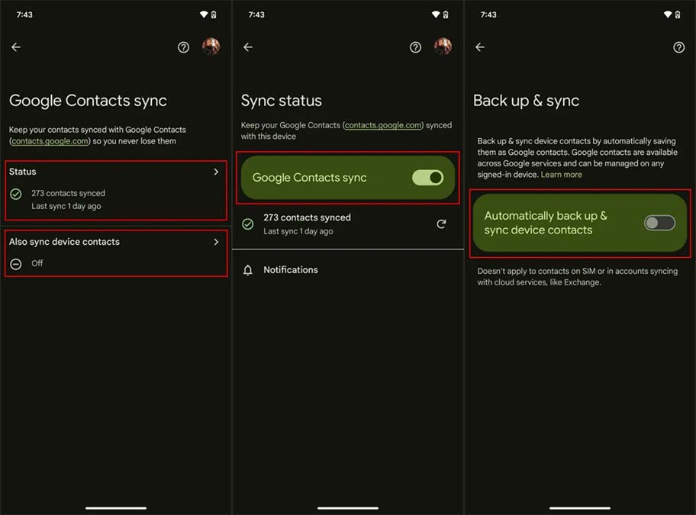
Task: Open help on Sync status screen
Action: tap(415, 47)
